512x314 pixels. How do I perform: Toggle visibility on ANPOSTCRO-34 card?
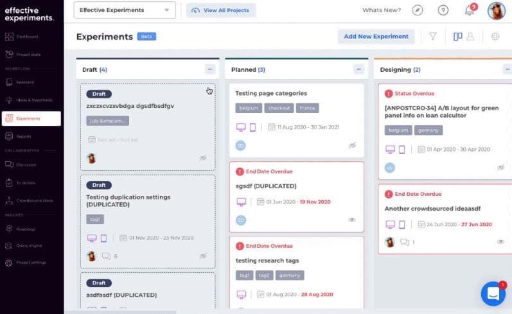coord(500,168)
